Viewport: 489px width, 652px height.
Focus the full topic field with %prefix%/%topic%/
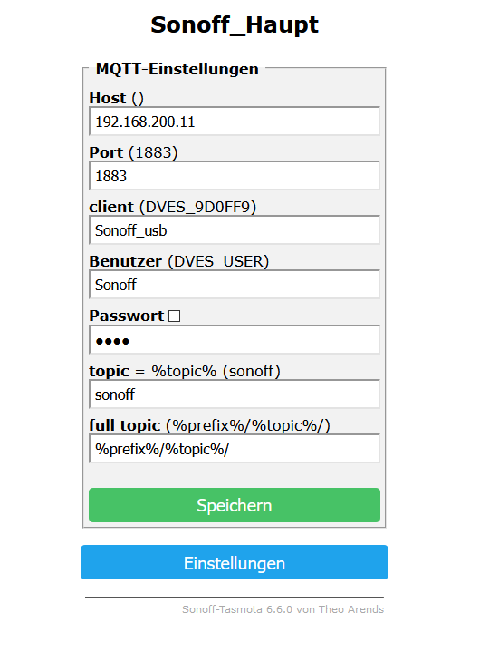point(235,449)
